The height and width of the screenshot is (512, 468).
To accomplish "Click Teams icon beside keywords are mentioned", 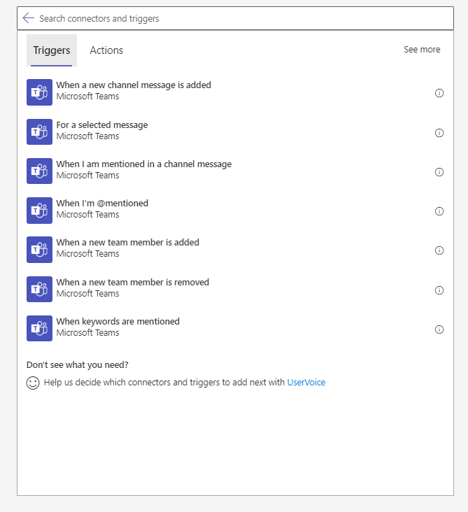I will click(39, 328).
